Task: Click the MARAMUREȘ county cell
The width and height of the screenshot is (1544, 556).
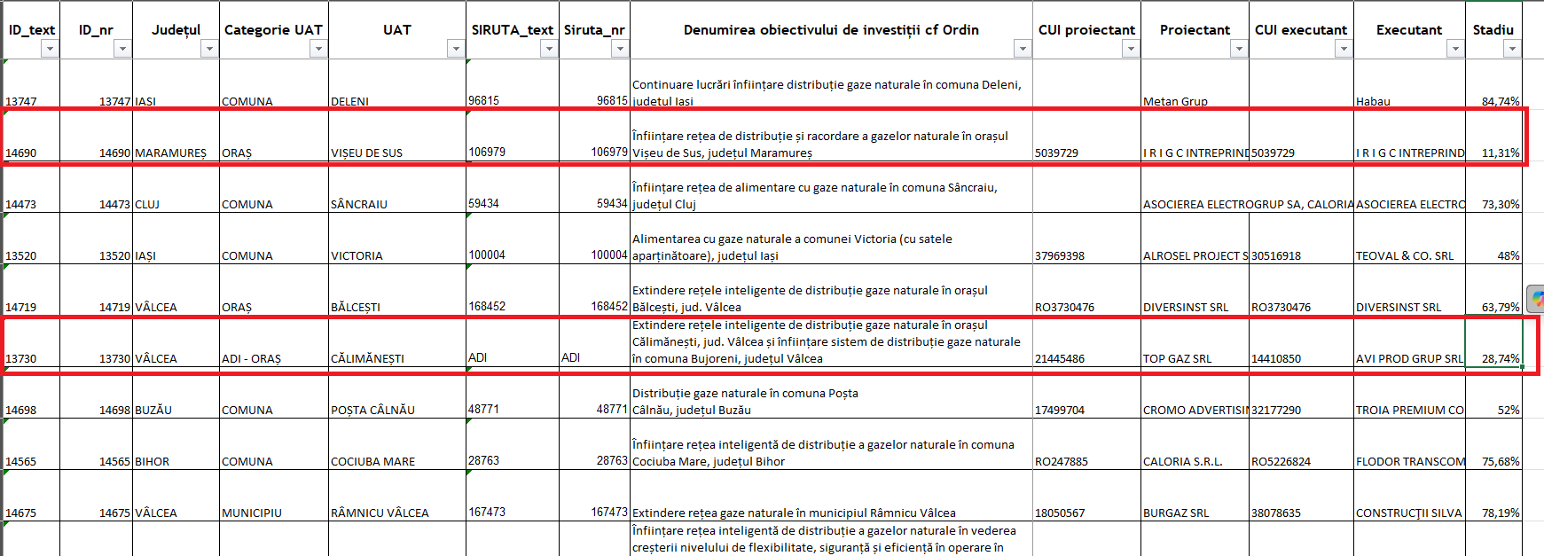Action: (176, 136)
